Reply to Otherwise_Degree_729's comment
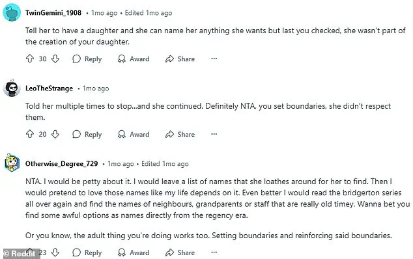The width and height of the screenshot is (413, 259). pos(87,252)
